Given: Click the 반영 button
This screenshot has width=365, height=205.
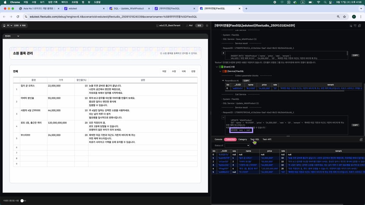Looking at the screenshot, I should pyautogui.click(x=193, y=71).
